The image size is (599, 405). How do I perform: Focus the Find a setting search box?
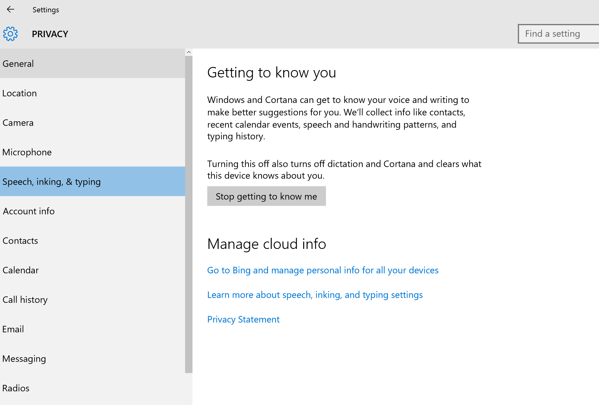[558, 34]
